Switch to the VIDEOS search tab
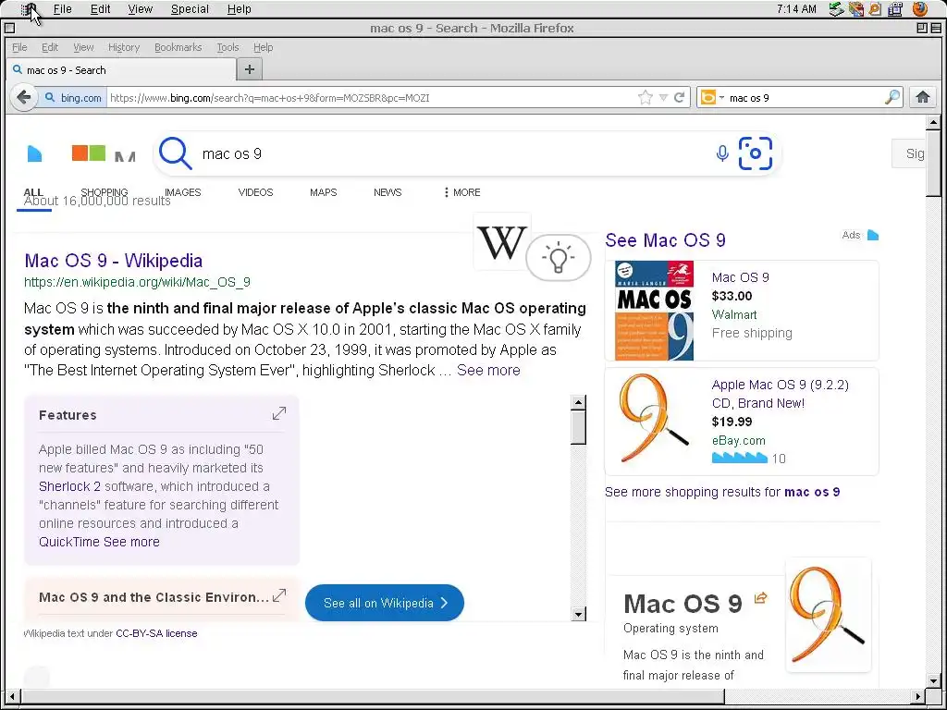This screenshot has height=710, width=947. tap(255, 192)
